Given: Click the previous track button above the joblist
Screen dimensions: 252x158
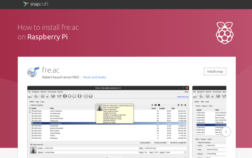Looking at the screenshot, I should point(178,105).
